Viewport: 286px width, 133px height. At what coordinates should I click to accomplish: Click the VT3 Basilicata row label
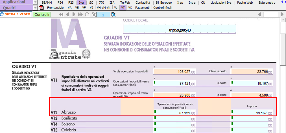click(64, 118)
